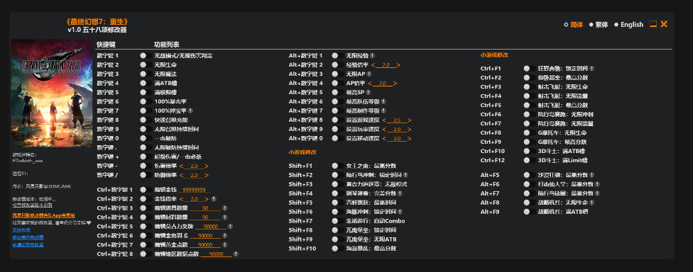Click info icon on Ctrl+数字键 6 row
693x272 pixels.
(224, 235)
